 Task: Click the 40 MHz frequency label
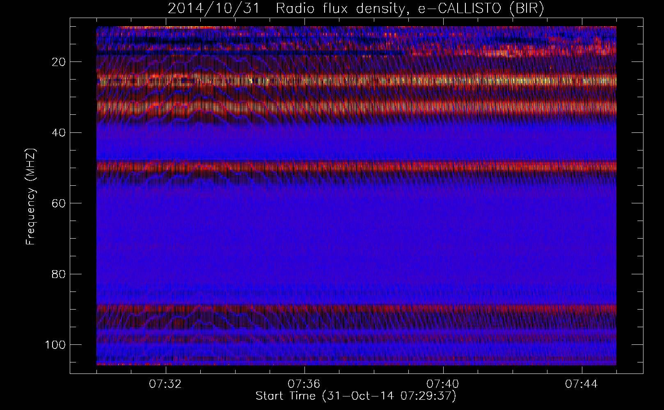[x=59, y=133]
